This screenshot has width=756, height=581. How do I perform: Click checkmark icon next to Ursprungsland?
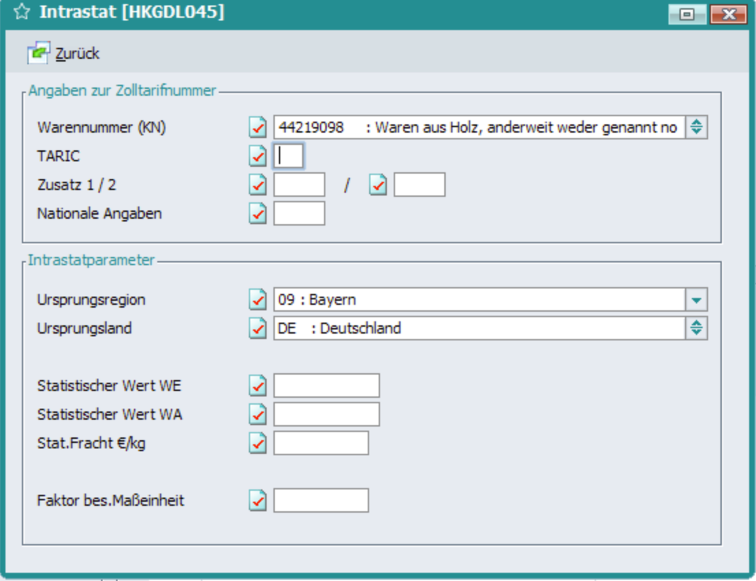point(258,328)
